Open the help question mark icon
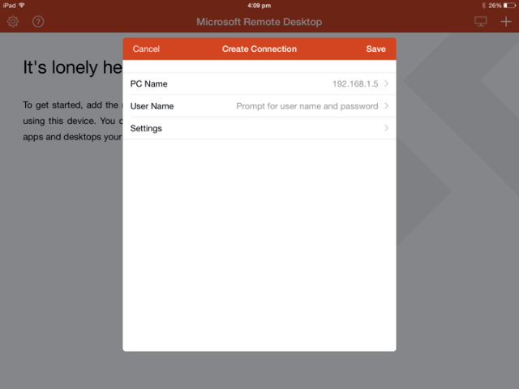This screenshot has width=519, height=389. point(38,22)
